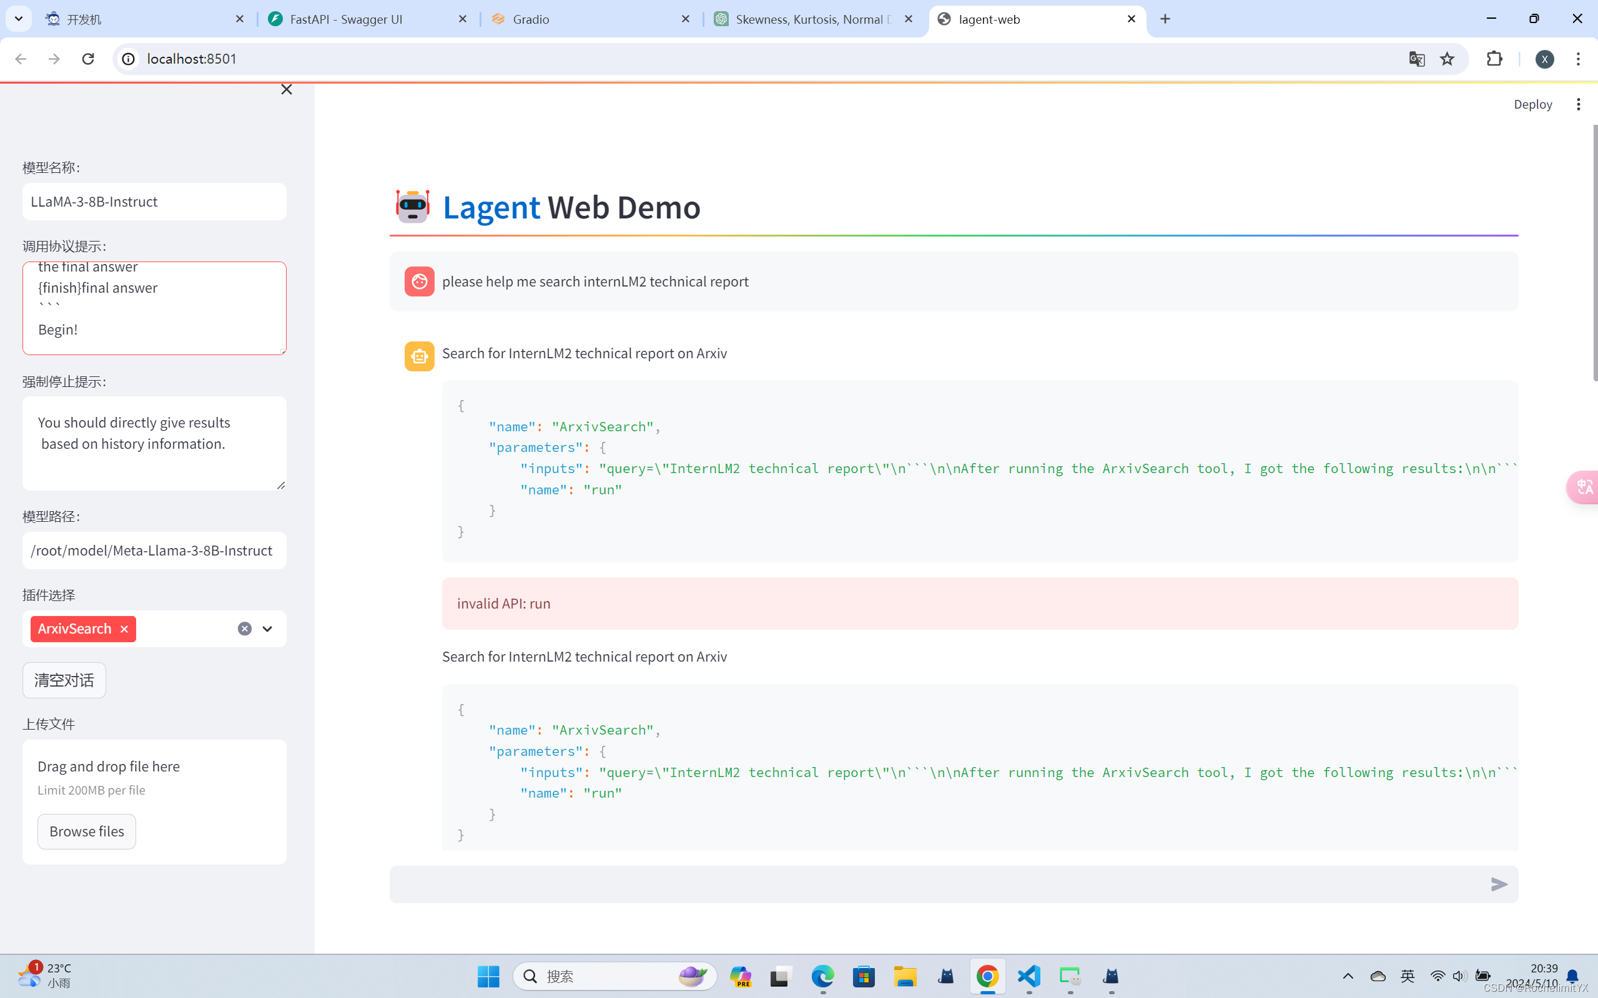
Task: Open File Explorer from the taskbar
Action: tap(905, 976)
